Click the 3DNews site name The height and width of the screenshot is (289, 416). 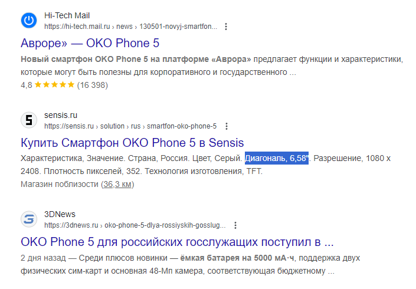click(x=60, y=214)
